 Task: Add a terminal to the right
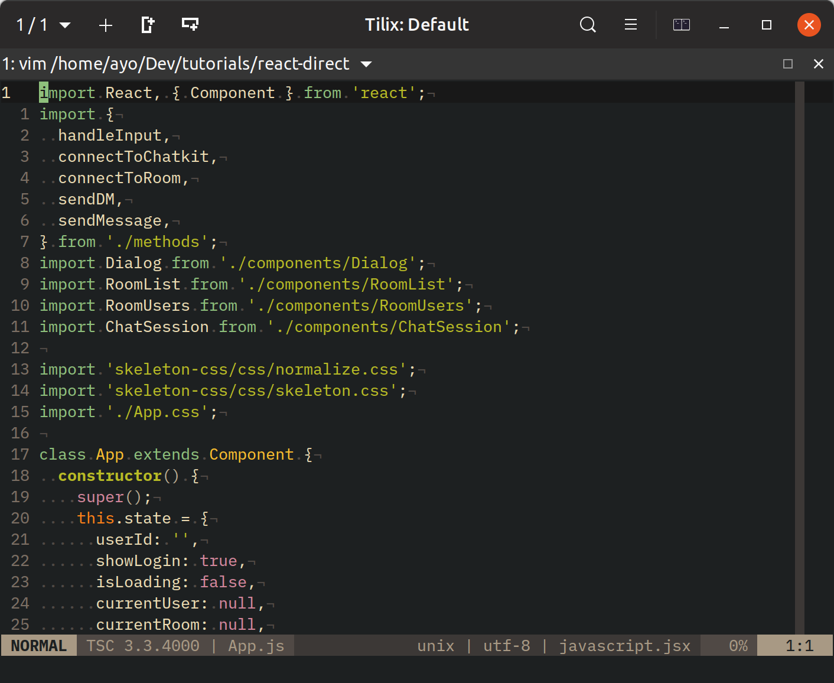pos(148,25)
